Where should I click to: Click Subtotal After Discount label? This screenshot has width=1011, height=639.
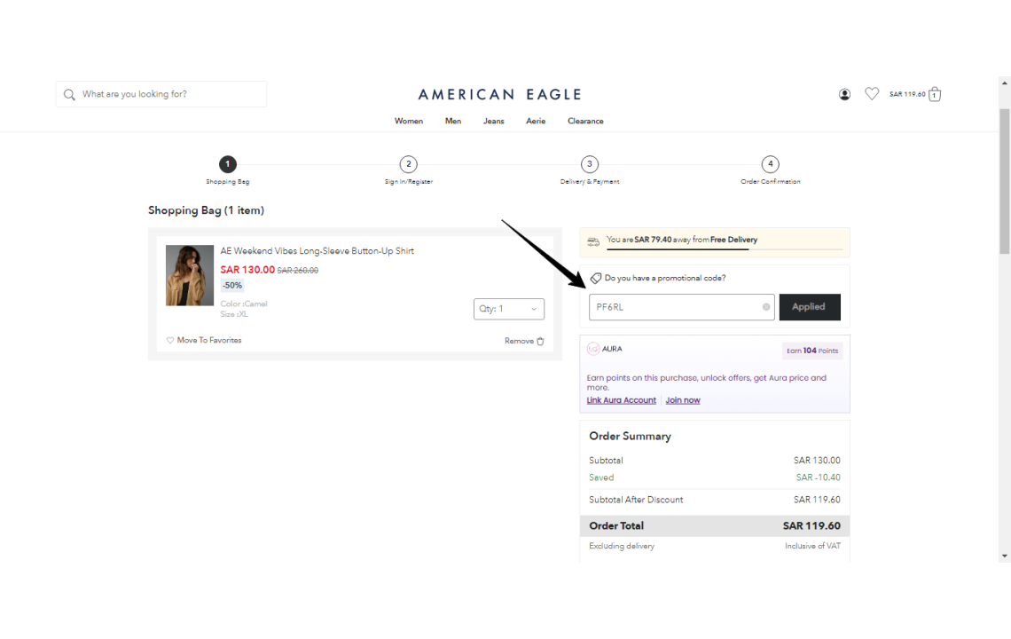[x=636, y=500]
